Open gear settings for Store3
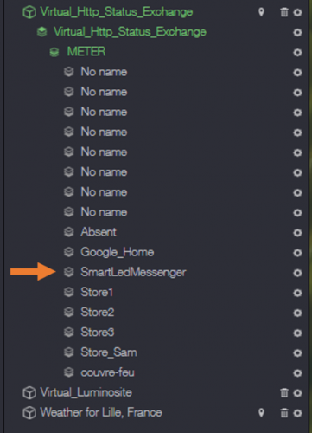Screen dimensions: 312x433 point(297,333)
